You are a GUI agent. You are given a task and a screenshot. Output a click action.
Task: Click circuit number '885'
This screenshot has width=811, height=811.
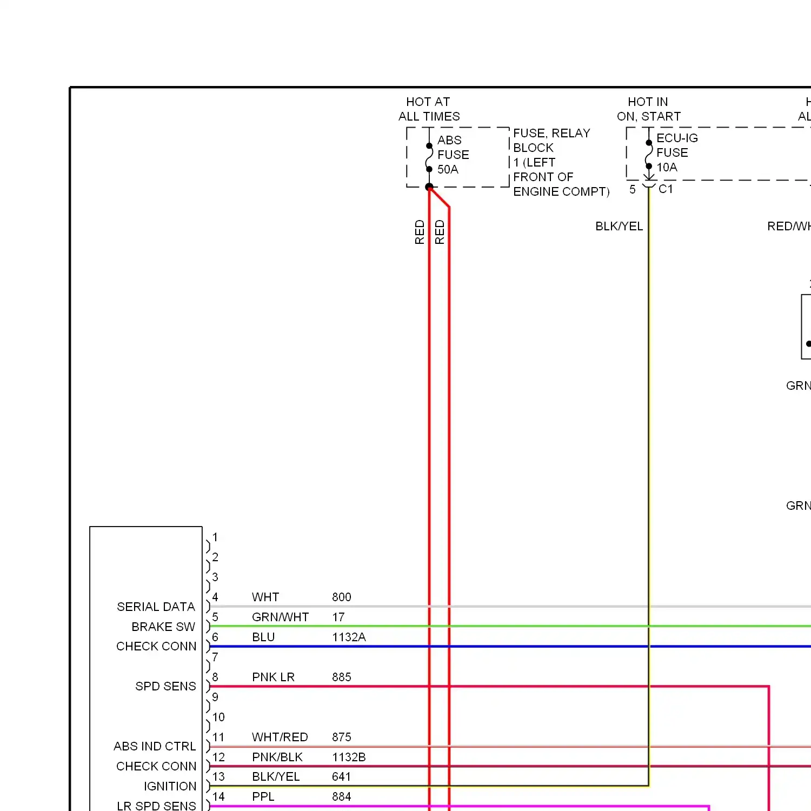tap(341, 677)
